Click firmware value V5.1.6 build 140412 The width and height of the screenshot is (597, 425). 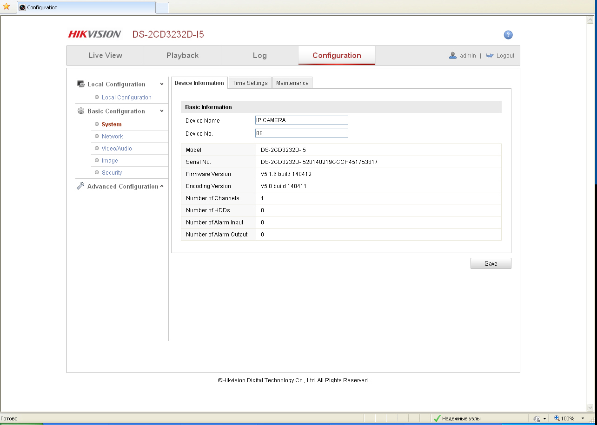(286, 174)
